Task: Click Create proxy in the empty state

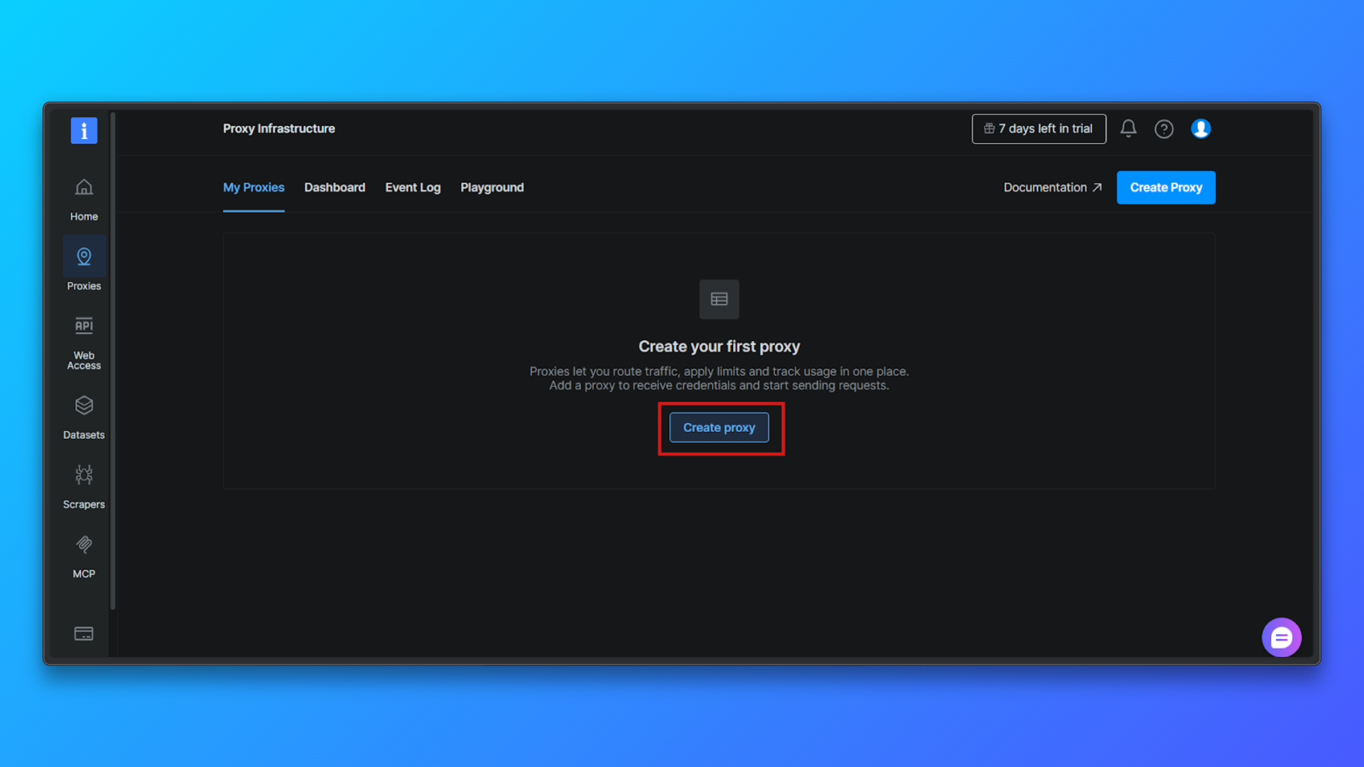Action: click(719, 428)
